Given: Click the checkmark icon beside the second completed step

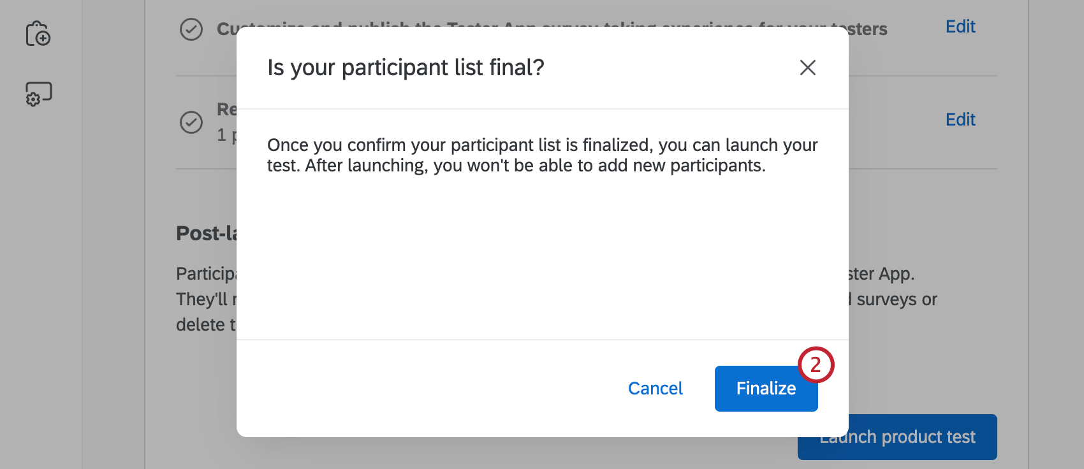Looking at the screenshot, I should (x=191, y=122).
